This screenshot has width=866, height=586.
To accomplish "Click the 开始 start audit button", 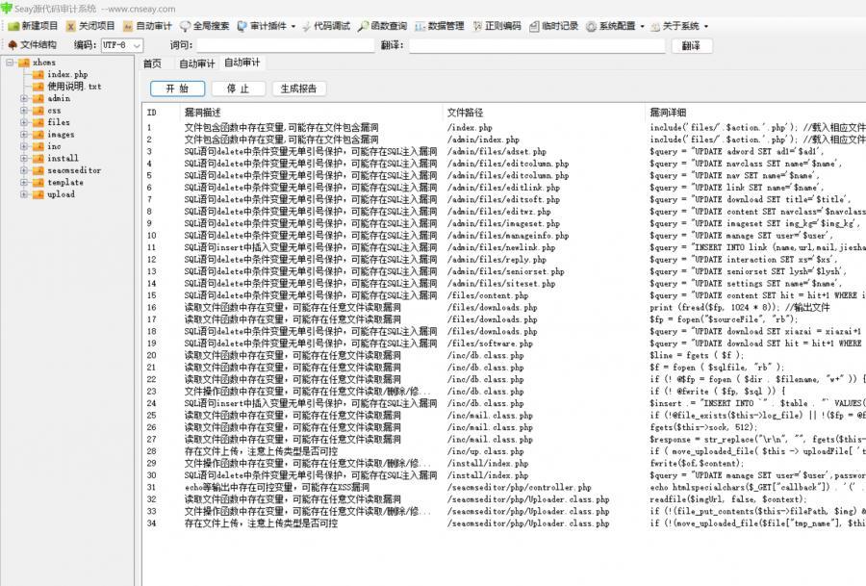I will [x=177, y=89].
